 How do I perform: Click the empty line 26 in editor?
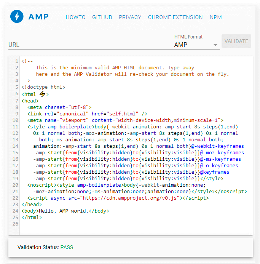[114, 224]
